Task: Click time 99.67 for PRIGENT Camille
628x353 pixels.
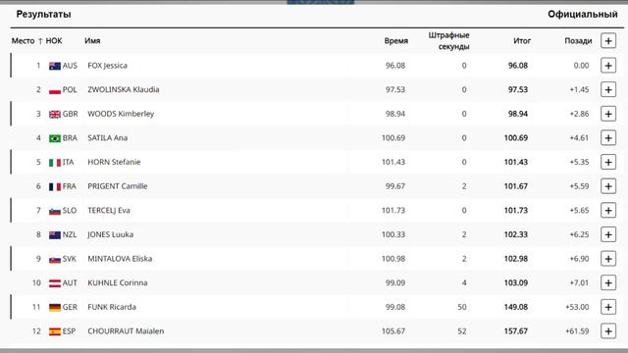Action: (x=395, y=186)
